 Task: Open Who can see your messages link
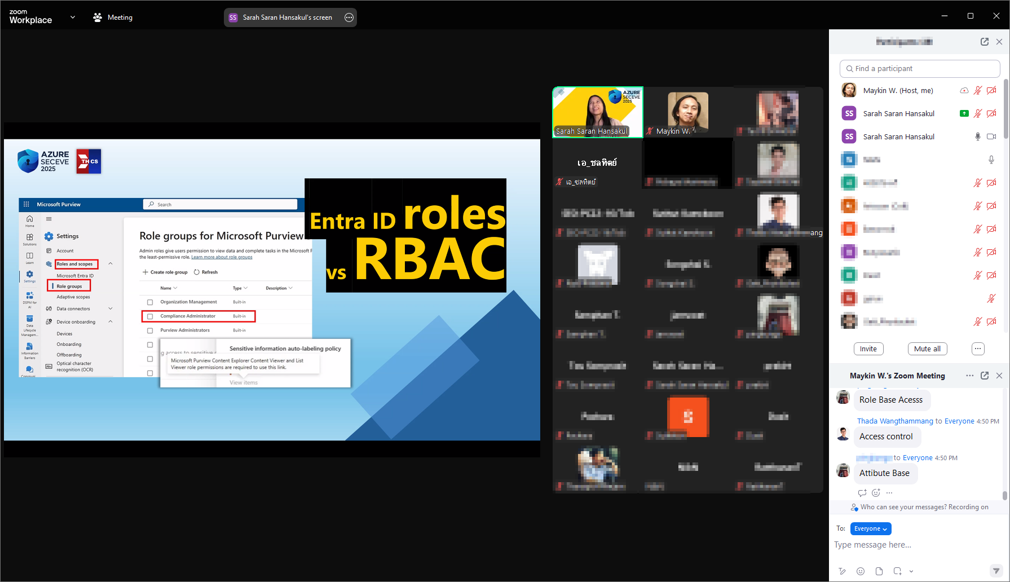click(903, 507)
